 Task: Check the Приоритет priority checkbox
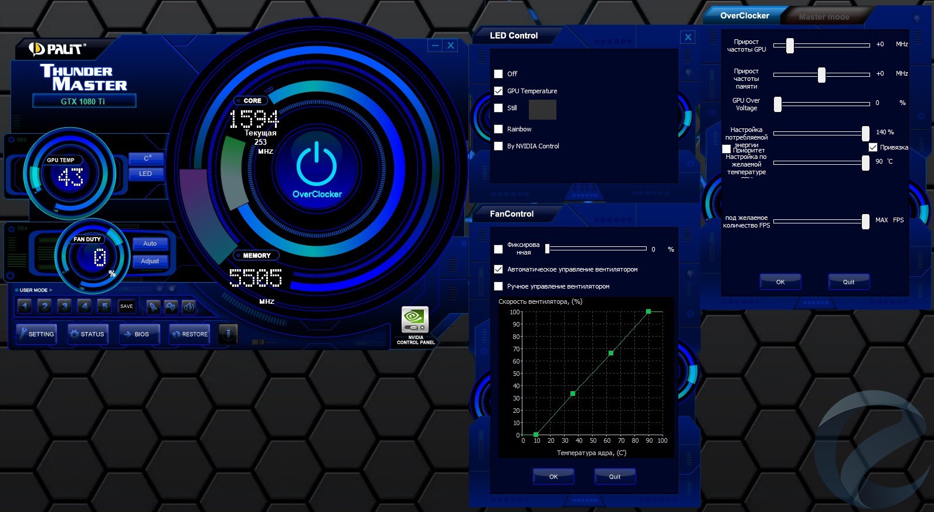click(x=726, y=149)
